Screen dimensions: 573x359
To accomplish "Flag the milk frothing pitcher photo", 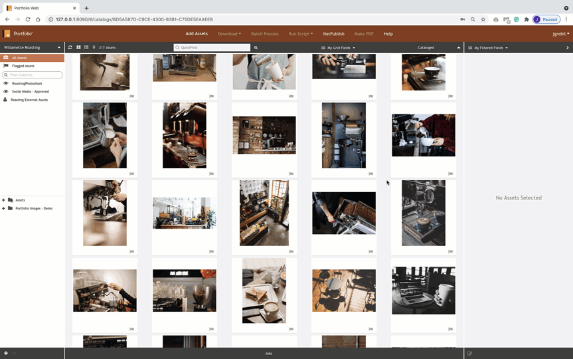I will point(132,174).
